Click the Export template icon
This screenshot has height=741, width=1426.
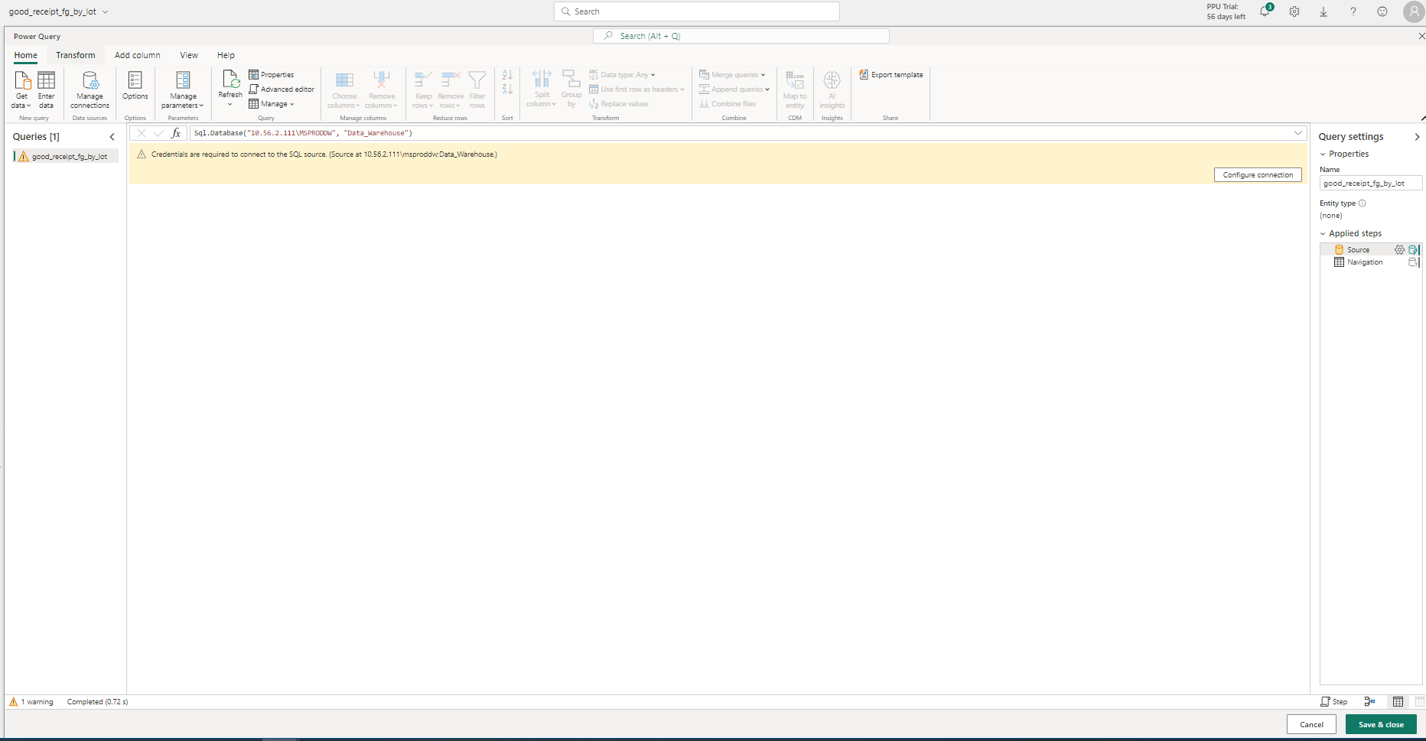[x=865, y=74]
